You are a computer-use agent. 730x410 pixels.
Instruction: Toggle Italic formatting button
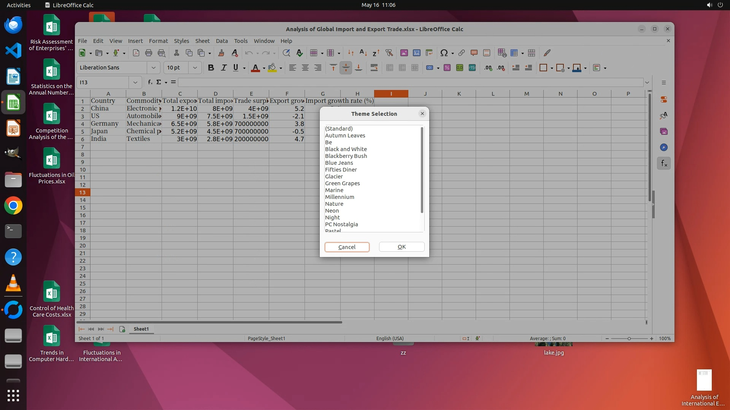224,68
